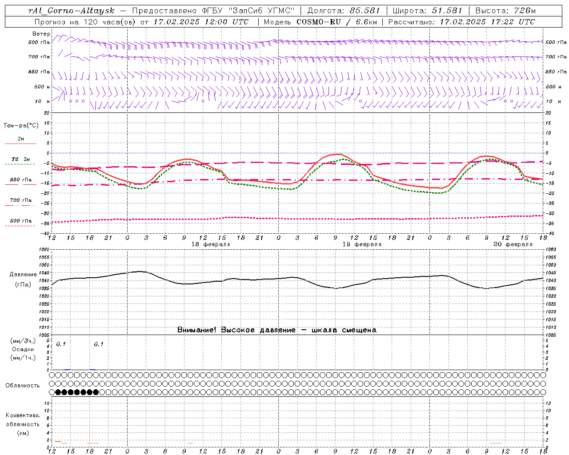Viewport: 569px width, 455px height.
Task: Click the "18 февраля" date label
Action: 211,244
